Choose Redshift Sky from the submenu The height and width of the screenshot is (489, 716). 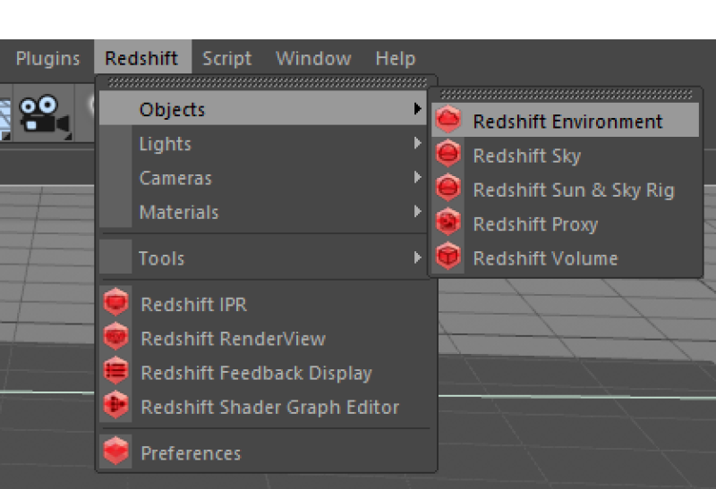(x=565, y=155)
